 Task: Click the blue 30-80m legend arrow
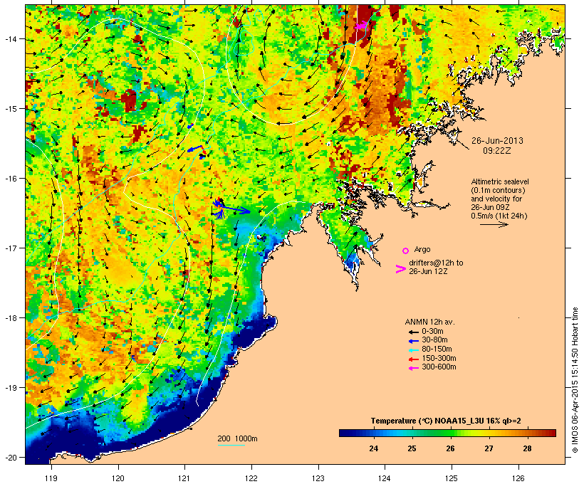[413, 341]
